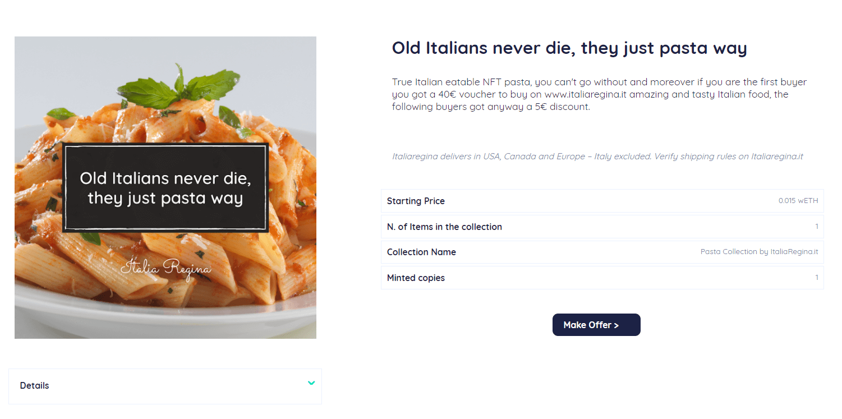This screenshot has width=842, height=419.
Task: Click the black quote banner on image
Action: pyautogui.click(x=165, y=188)
